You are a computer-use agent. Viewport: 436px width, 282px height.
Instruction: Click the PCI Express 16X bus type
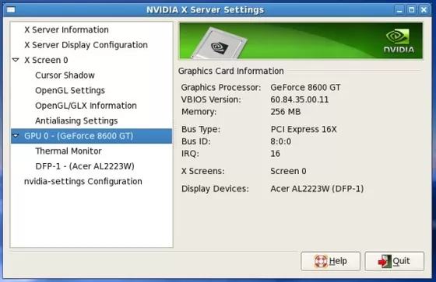304,129
